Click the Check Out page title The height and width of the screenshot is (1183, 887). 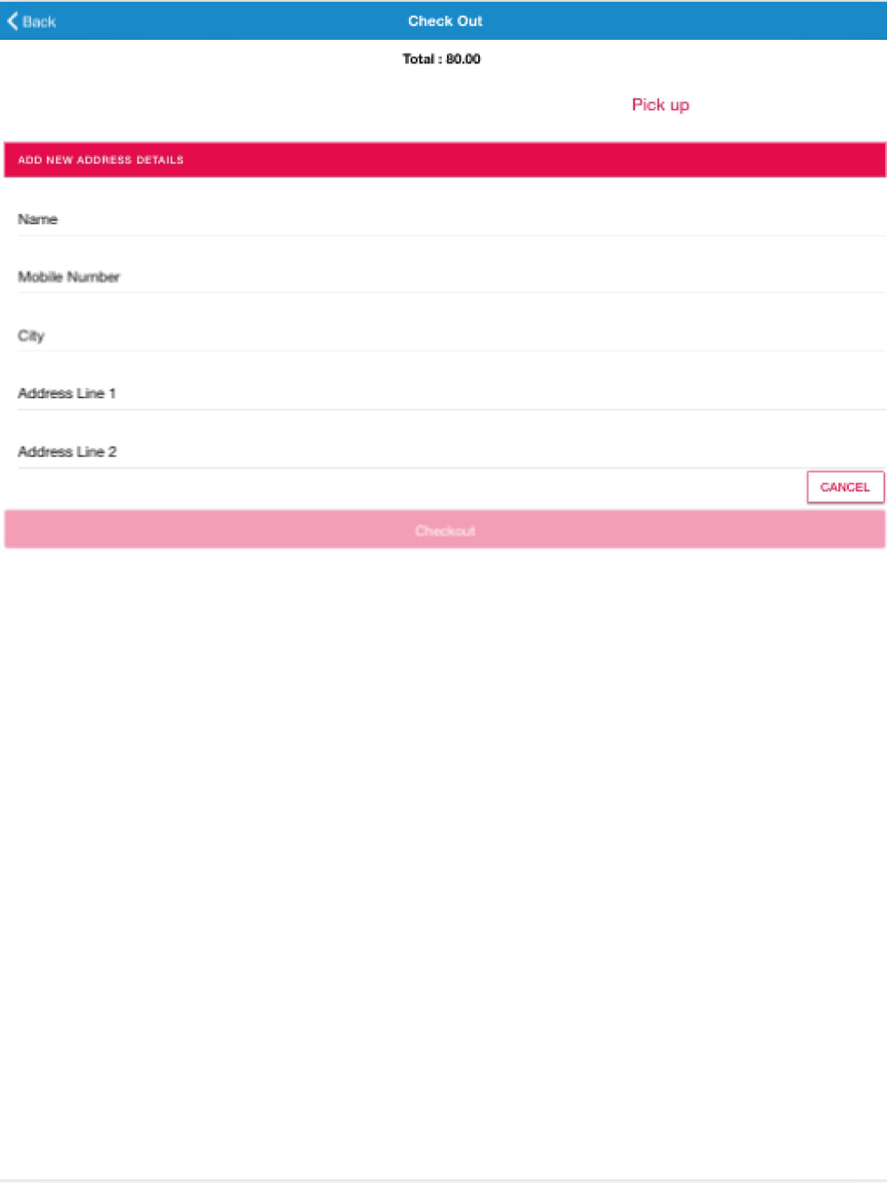pyautogui.click(x=445, y=20)
